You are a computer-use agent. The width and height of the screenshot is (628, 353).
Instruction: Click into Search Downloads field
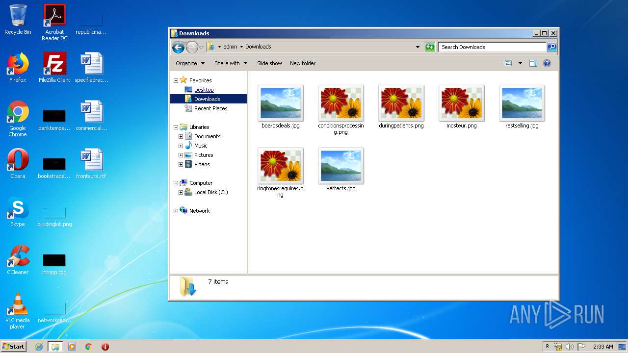(x=492, y=47)
